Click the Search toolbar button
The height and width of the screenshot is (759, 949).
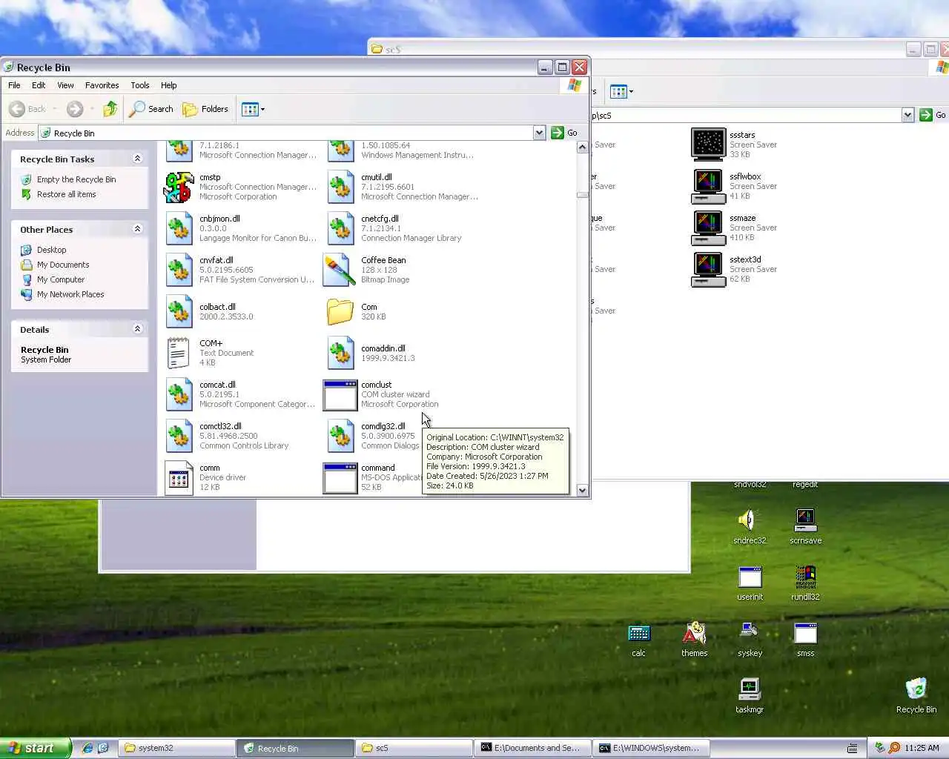(x=151, y=109)
